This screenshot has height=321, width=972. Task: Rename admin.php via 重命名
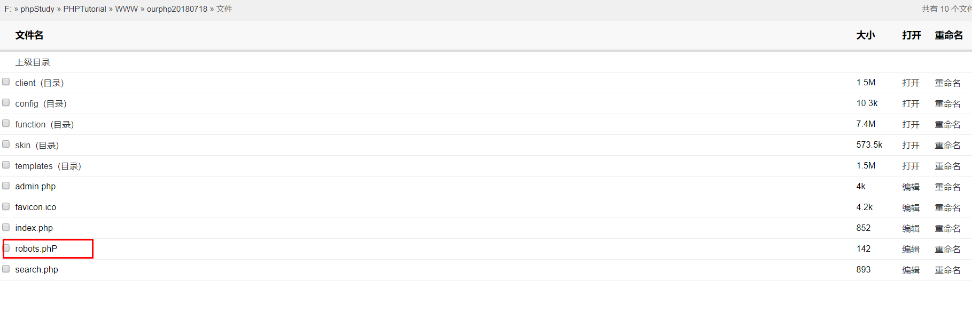coord(947,187)
